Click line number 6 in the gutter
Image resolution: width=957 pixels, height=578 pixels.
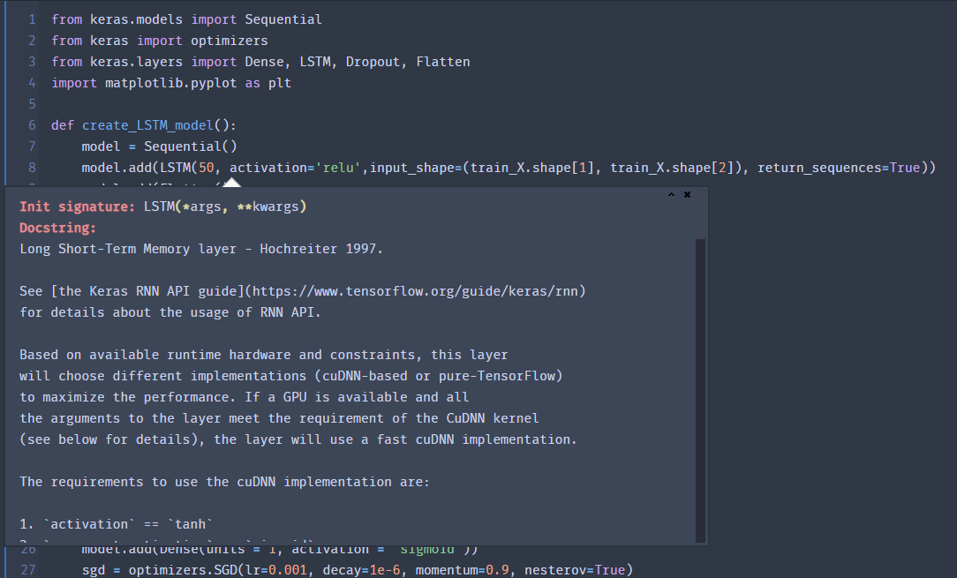(x=32, y=125)
